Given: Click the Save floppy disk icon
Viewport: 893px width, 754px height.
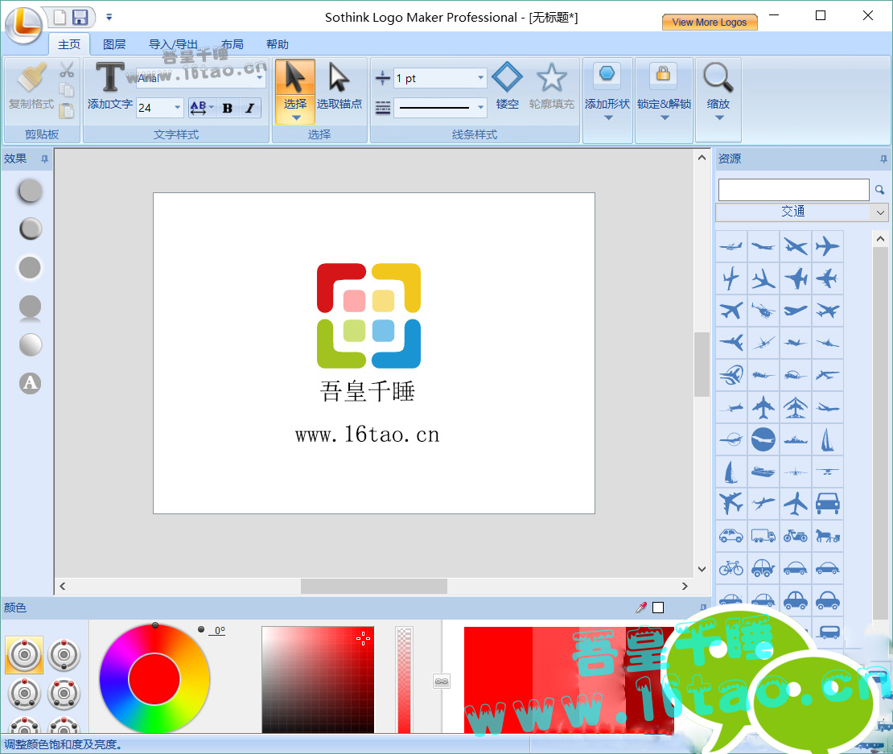Looking at the screenshot, I should point(80,17).
